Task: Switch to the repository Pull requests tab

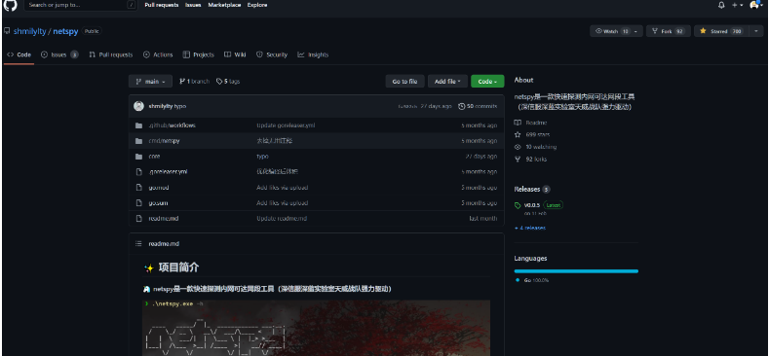Action: coord(111,54)
